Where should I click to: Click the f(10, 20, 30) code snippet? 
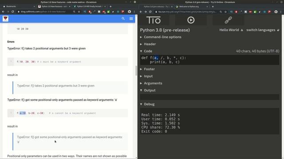tap(67, 62)
